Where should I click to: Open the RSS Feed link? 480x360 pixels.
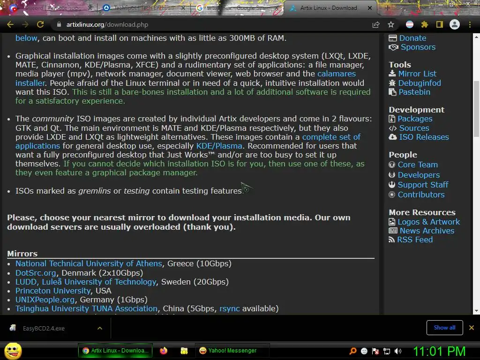coord(415,240)
